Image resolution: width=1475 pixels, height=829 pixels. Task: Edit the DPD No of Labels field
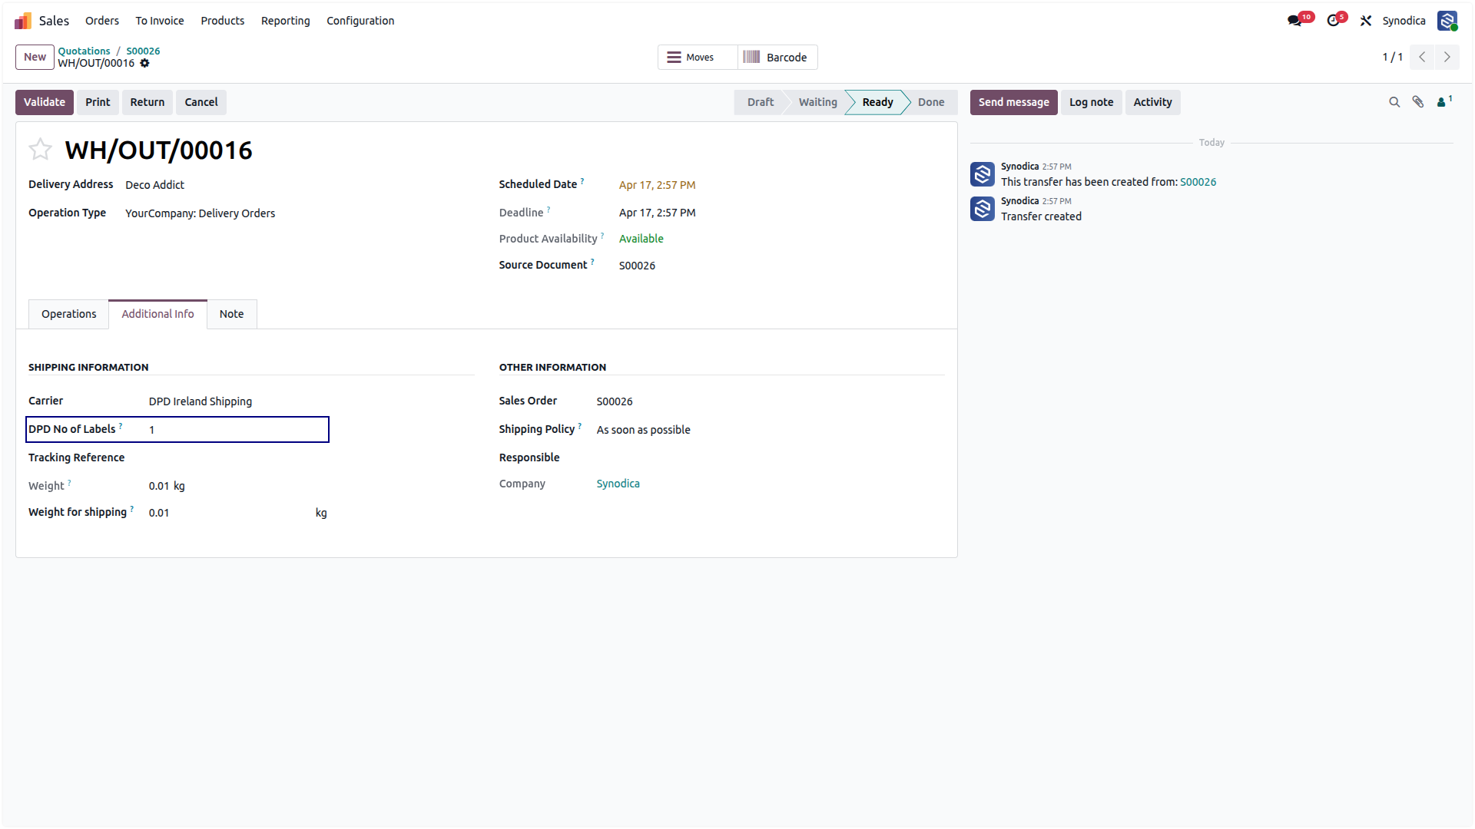coord(237,430)
